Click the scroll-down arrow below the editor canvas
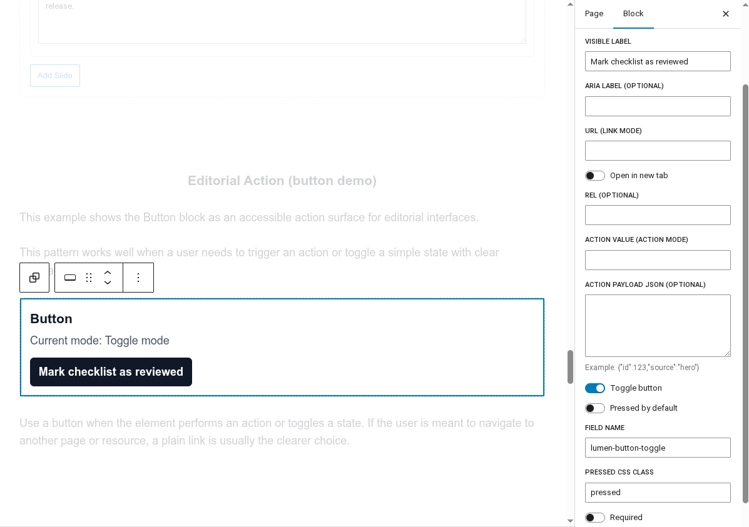 [570, 520]
